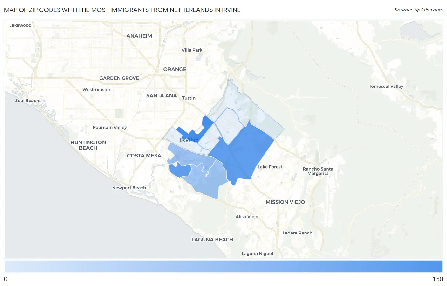Click the Westminster label
This screenshot has height=286, width=447.
tap(96, 90)
